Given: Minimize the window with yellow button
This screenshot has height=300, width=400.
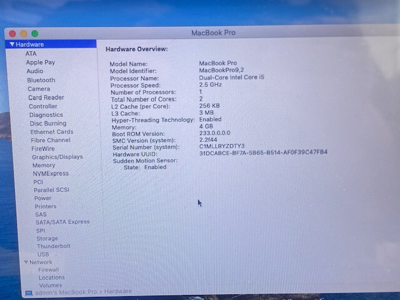Looking at the screenshot, I should [x=24, y=33].
